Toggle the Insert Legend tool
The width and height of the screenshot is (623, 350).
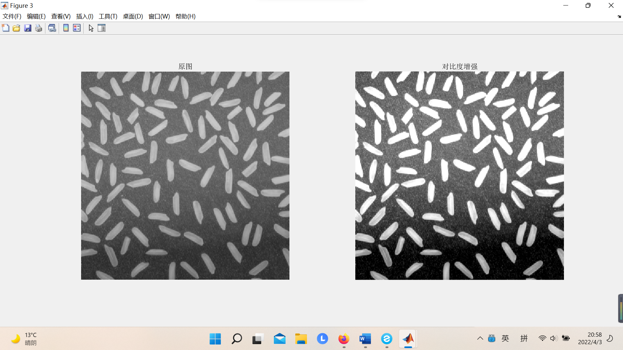[77, 28]
